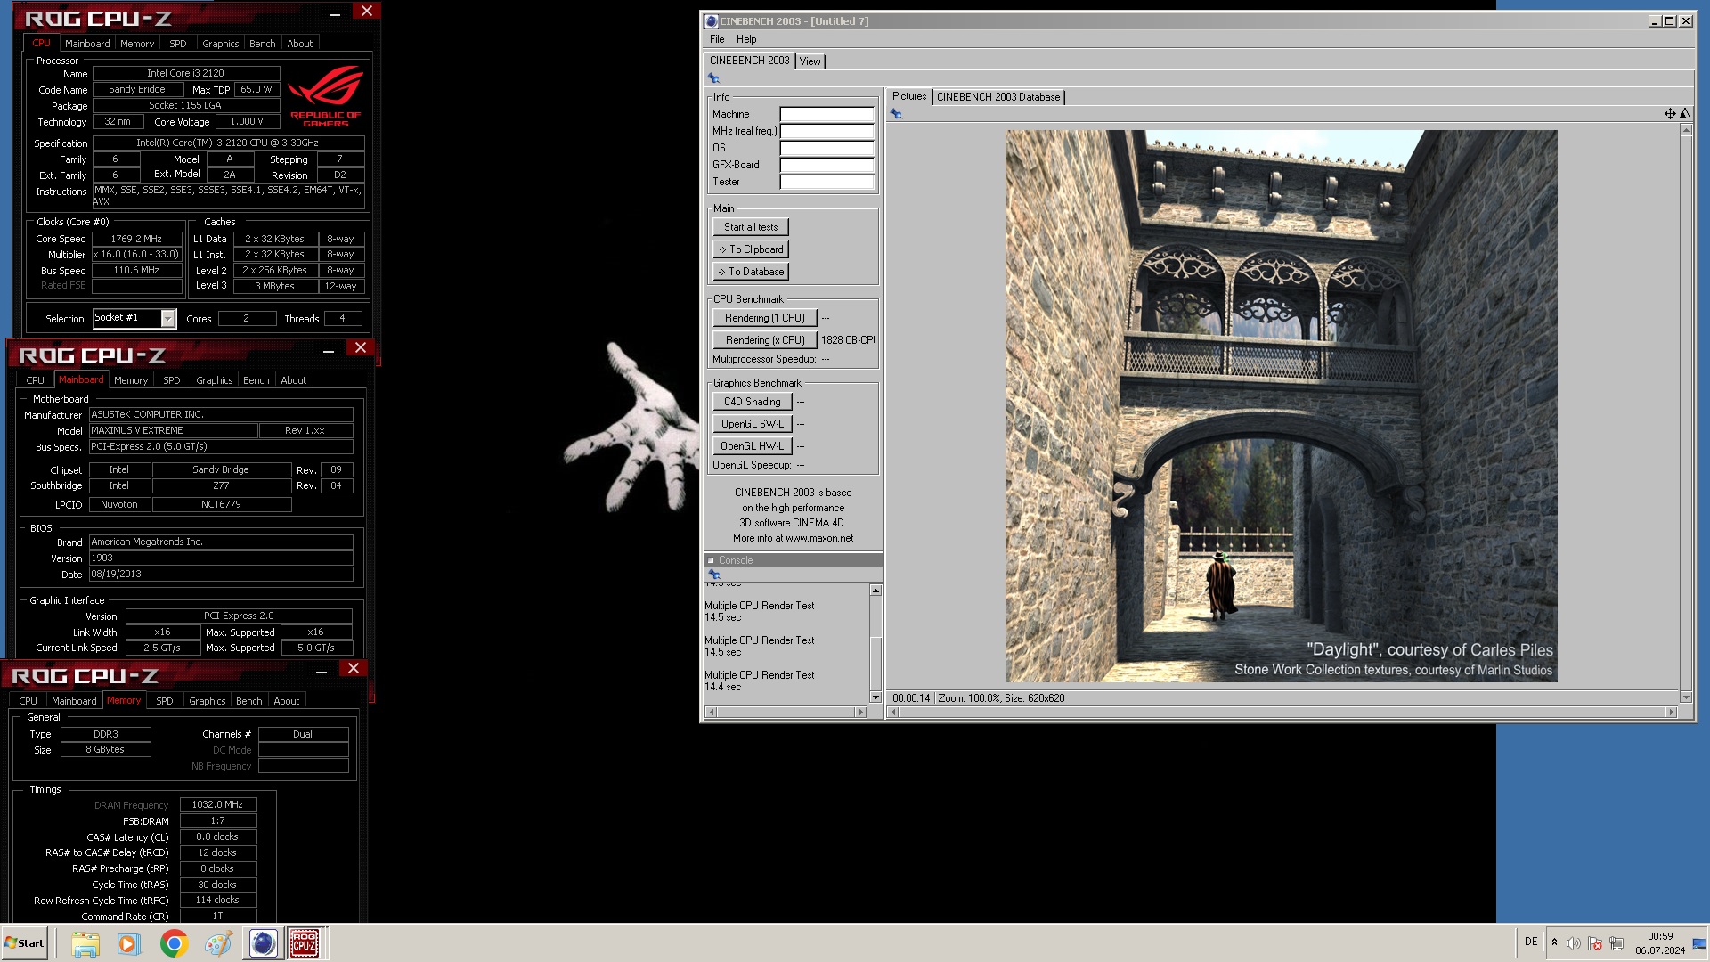This screenshot has height=962, width=1710.
Task: Open the Paint icon in the taskbar
Action: (218, 943)
